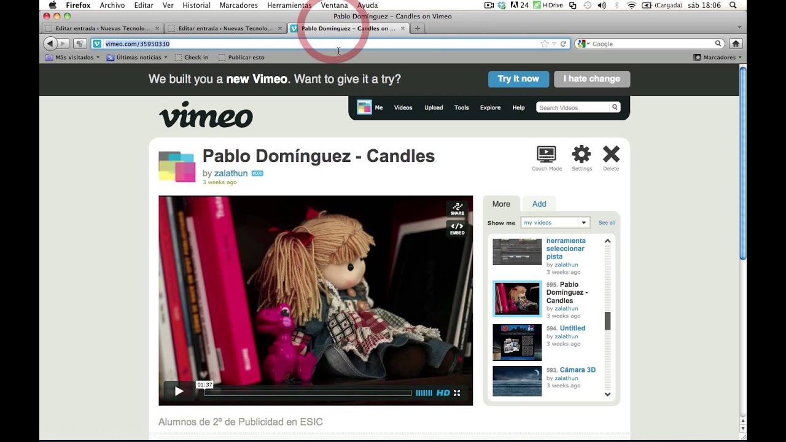The image size is (786, 442).
Task: Open HiDrive menu bar item
Action: click(x=548, y=5)
